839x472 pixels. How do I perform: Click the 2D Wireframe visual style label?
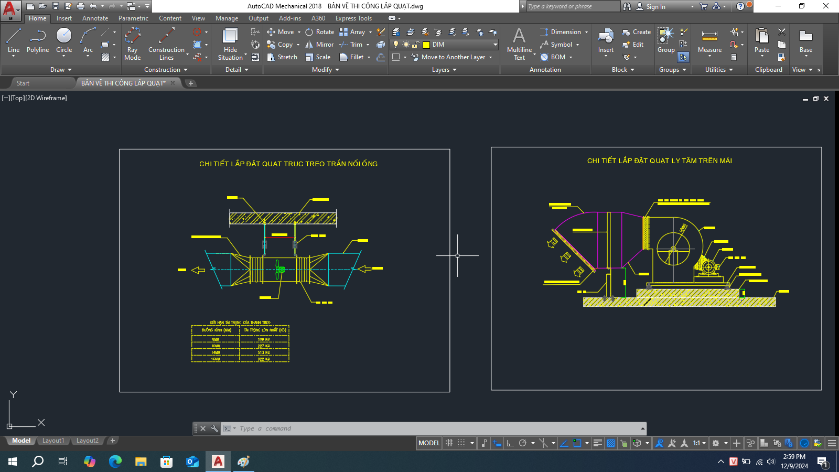click(x=46, y=98)
